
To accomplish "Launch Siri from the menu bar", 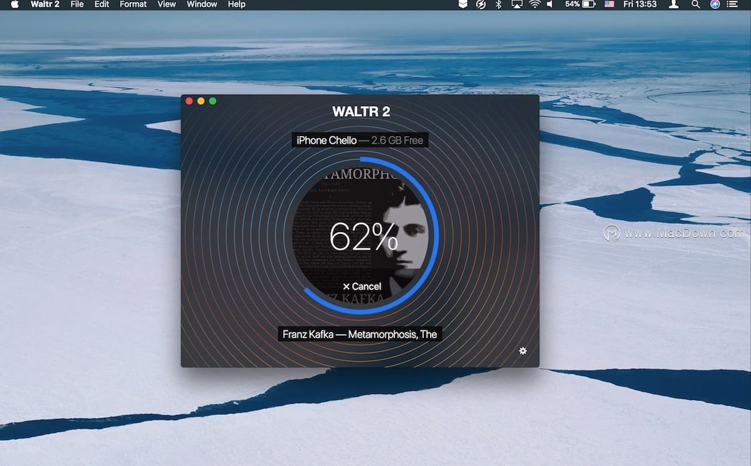I will 715,4.
